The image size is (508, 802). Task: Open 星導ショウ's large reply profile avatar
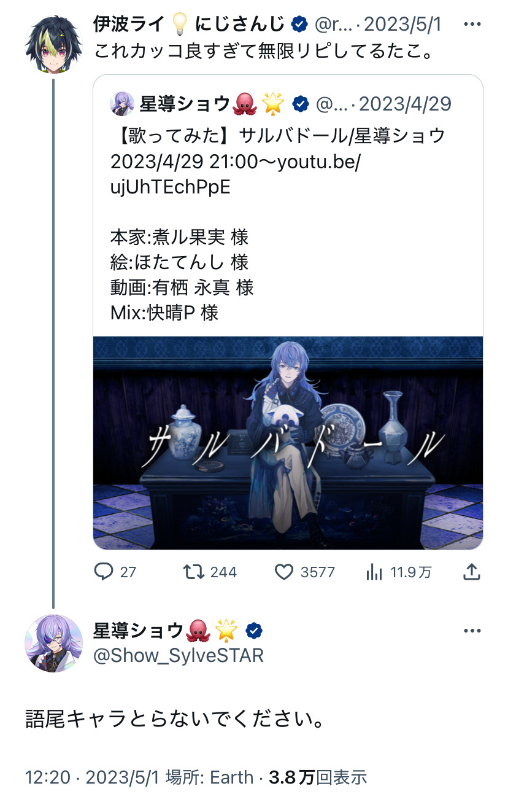tap(53, 643)
